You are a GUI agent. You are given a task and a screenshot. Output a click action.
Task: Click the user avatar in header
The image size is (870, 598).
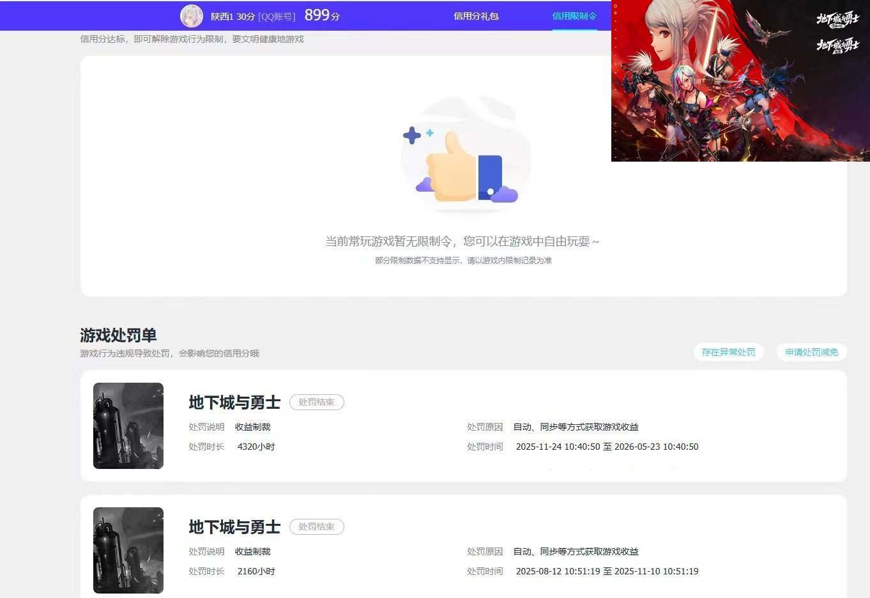(x=192, y=16)
